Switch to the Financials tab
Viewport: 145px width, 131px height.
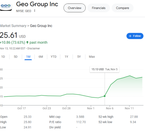(x=99, y=8)
